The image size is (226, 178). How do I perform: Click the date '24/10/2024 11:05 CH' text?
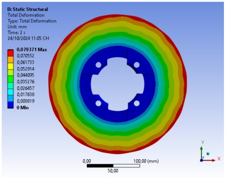[x=28, y=38]
